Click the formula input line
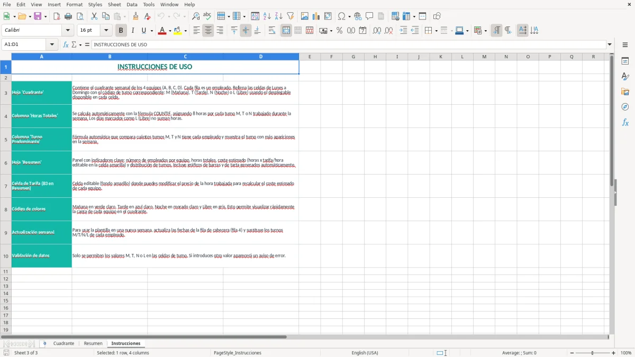The height and width of the screenshot is (357, 635). tap(349, 44)
